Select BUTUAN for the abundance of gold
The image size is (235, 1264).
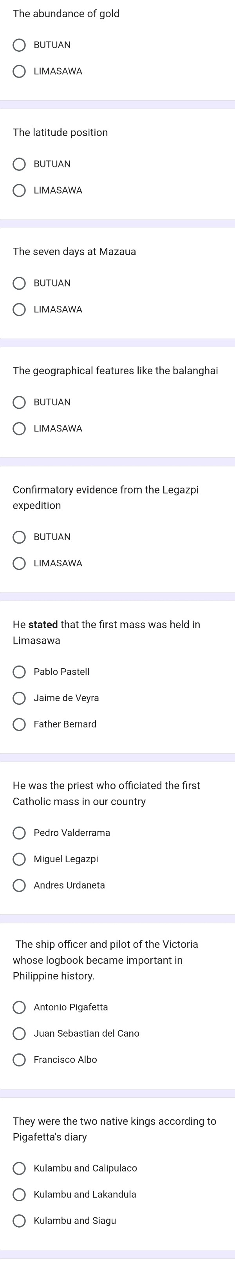pyautogui.click(x=19, y=45)
